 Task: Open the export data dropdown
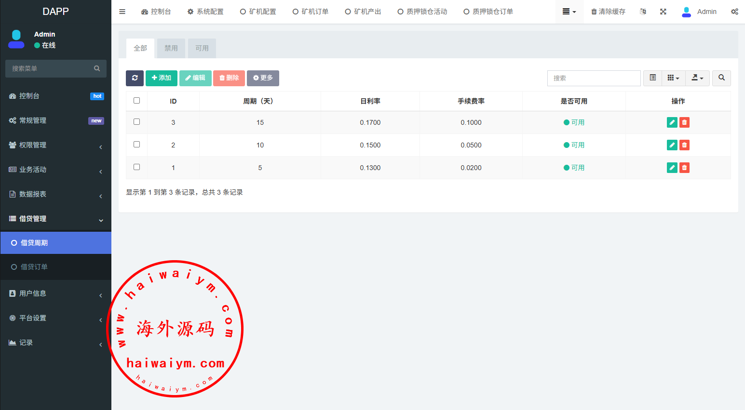[697, 78]
